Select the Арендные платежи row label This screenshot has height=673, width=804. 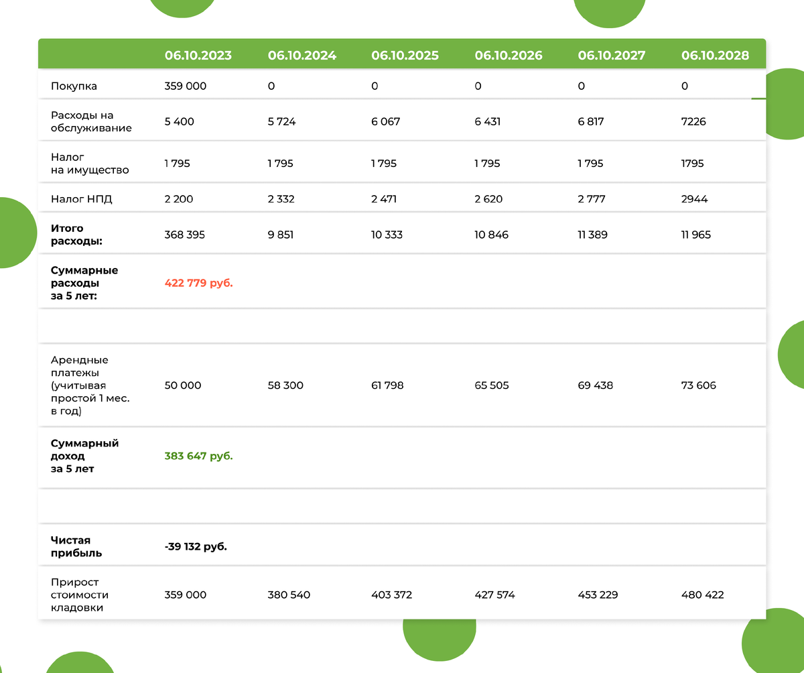tap(90, 386)
